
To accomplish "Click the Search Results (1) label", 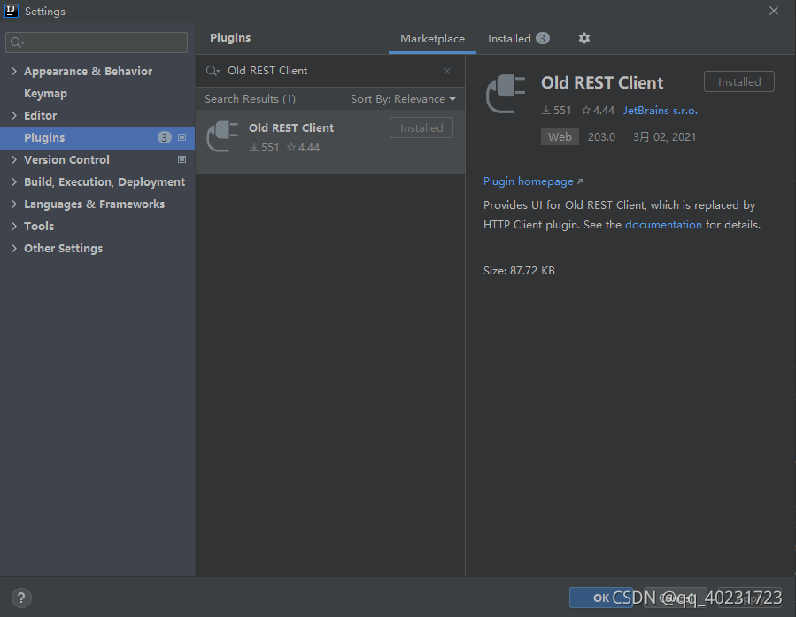I will click(250, 99).
